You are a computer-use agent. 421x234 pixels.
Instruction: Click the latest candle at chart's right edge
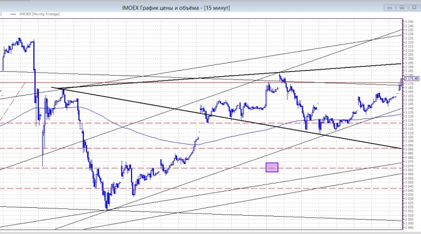pyautogui.click(x=400, y=83)
